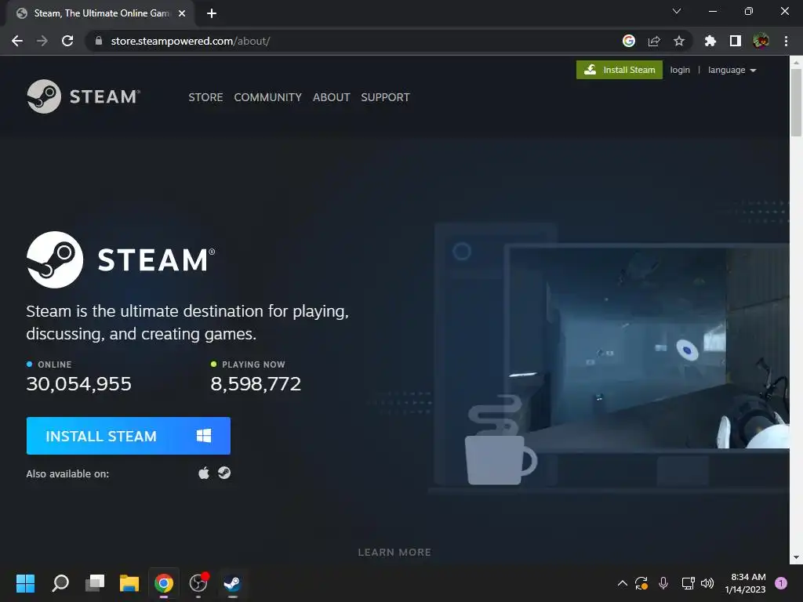Open the clock showing 8:34 AM

coord(746,583)
